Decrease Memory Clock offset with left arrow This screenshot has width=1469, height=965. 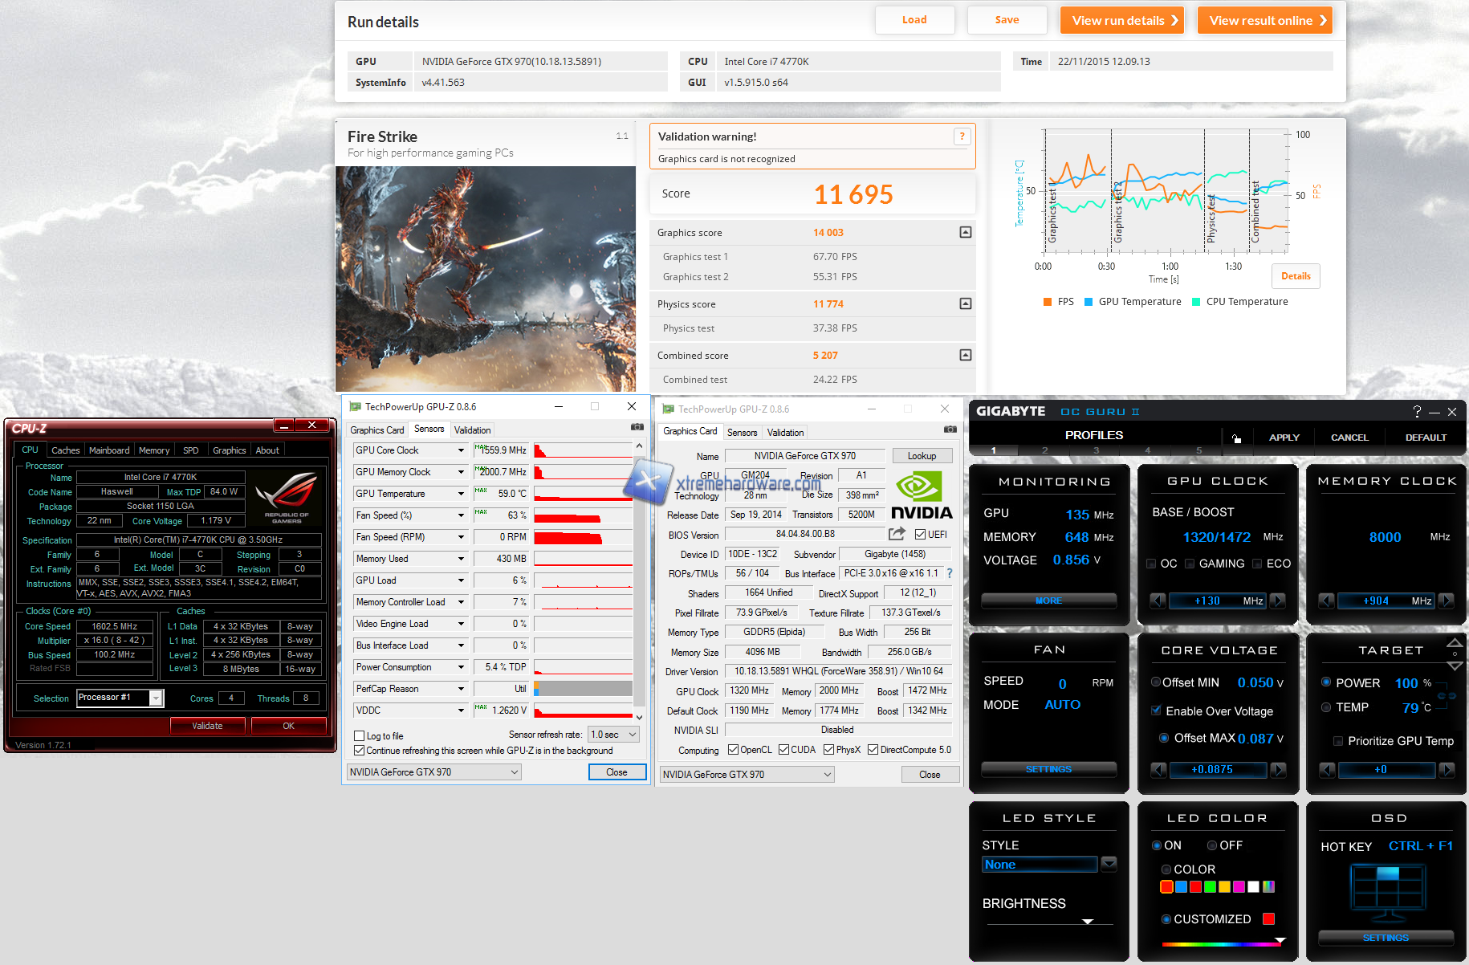(x=1326, y=601)
